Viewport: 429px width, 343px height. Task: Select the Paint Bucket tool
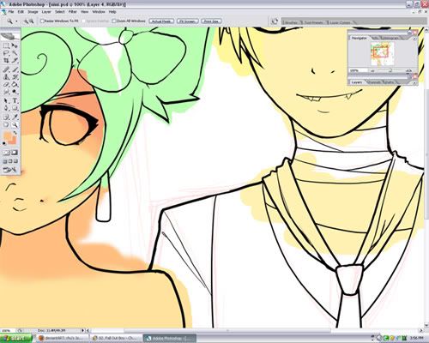pyautogui.click(x=15, y=85)
